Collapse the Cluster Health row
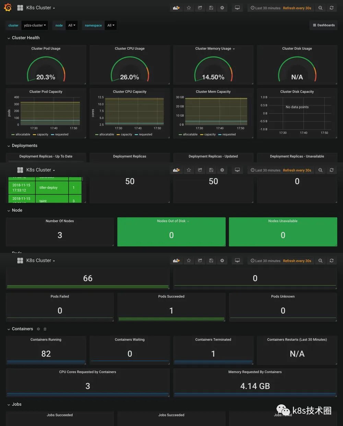Viewport: 343px width, 426px height. point(23,38)
